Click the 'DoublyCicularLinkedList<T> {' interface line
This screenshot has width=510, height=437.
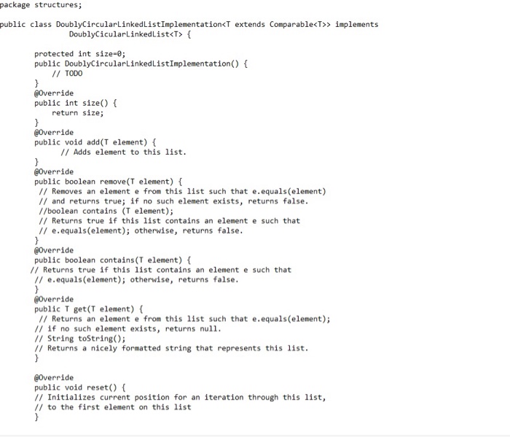[x=130, y=34]
